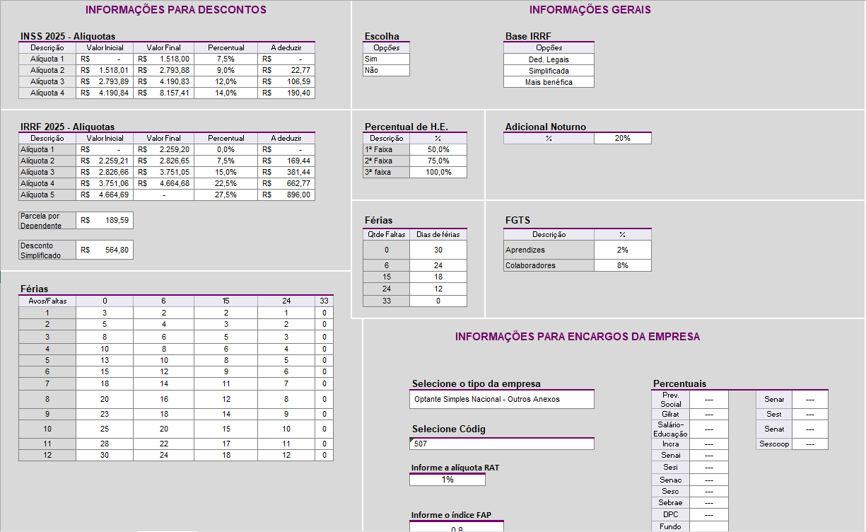This screenshot has width=866, height=532.
Task: Click the INSS deduction value 22,77
Action: pos(286,70)
